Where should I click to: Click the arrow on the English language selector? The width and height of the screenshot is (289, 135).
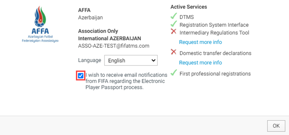coord(153,60)
